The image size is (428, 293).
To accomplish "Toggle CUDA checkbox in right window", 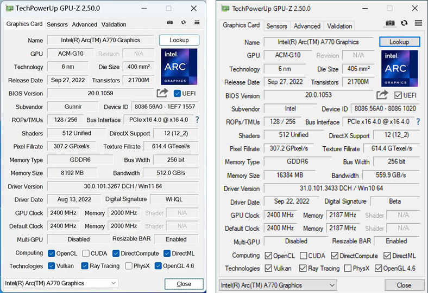I will pos(303,256).
